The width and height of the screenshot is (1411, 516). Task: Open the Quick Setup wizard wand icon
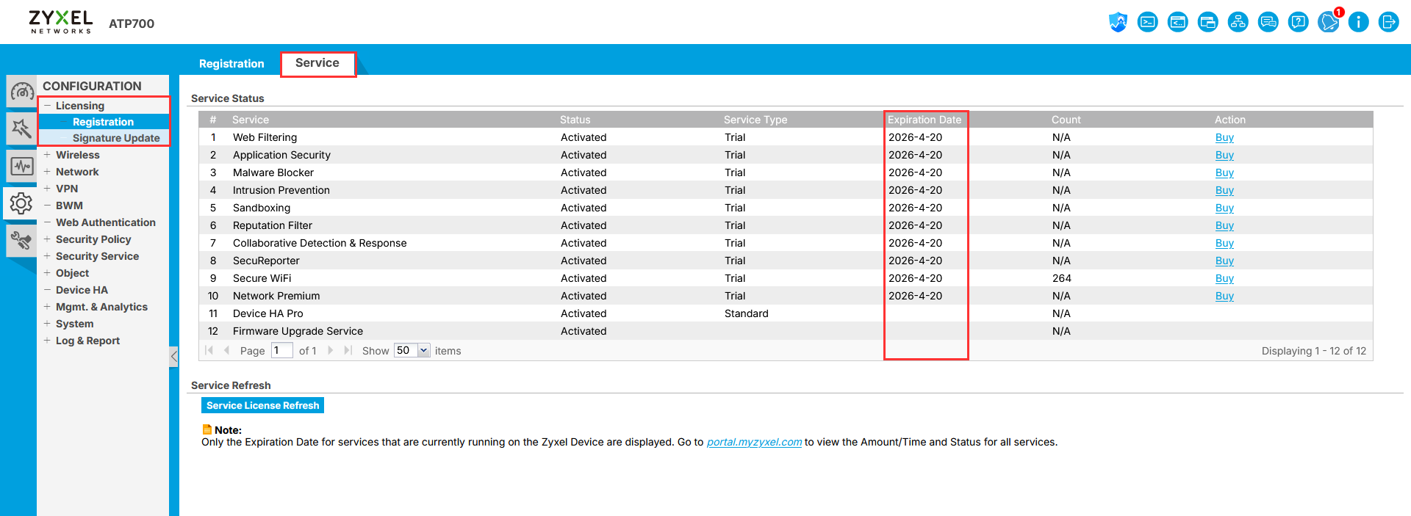(21, 129)
